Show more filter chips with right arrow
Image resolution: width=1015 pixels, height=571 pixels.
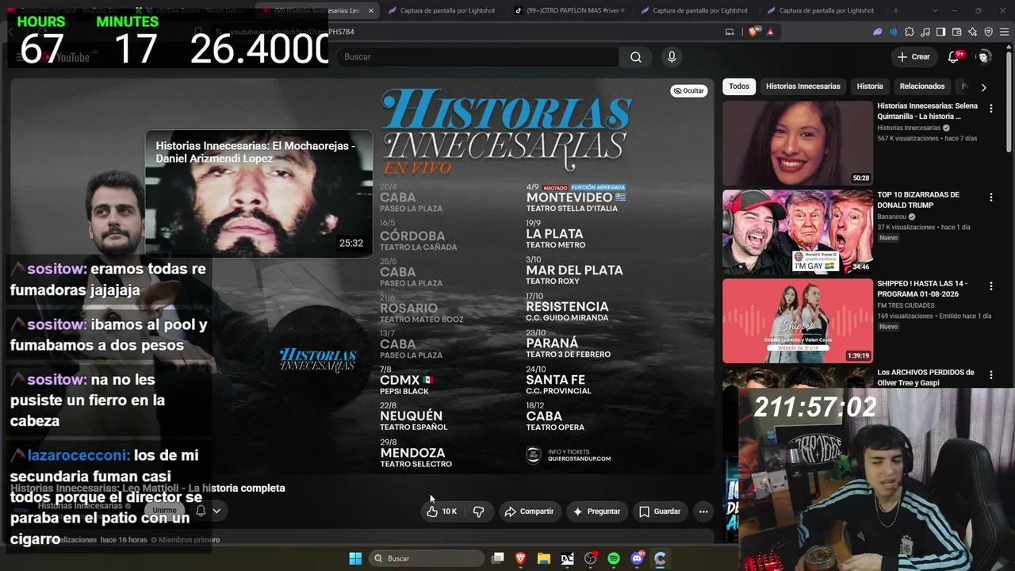[x=983, y=87]
